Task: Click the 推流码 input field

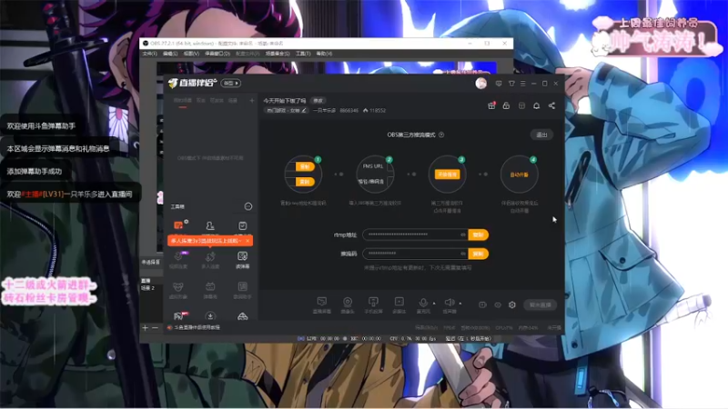Action: point(415,254)
